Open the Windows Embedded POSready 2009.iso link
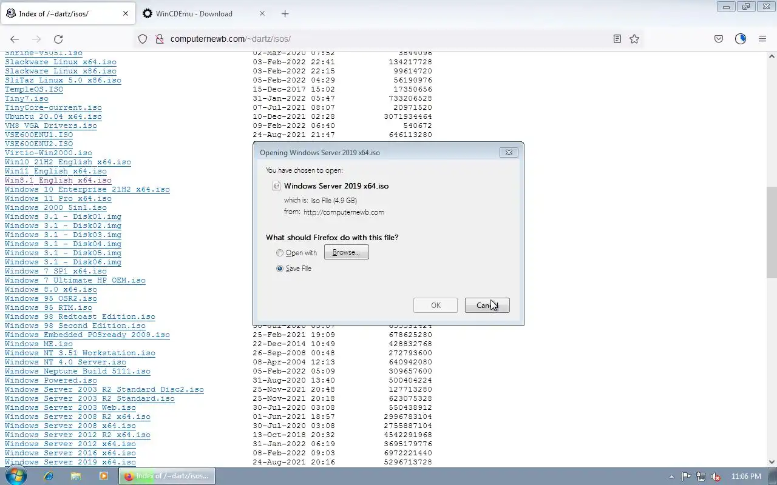The width and height of the screenshot is (777, 485). [x=87, y=335]
